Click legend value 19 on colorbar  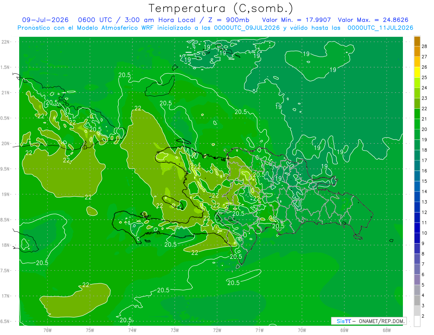pos(425,139)
